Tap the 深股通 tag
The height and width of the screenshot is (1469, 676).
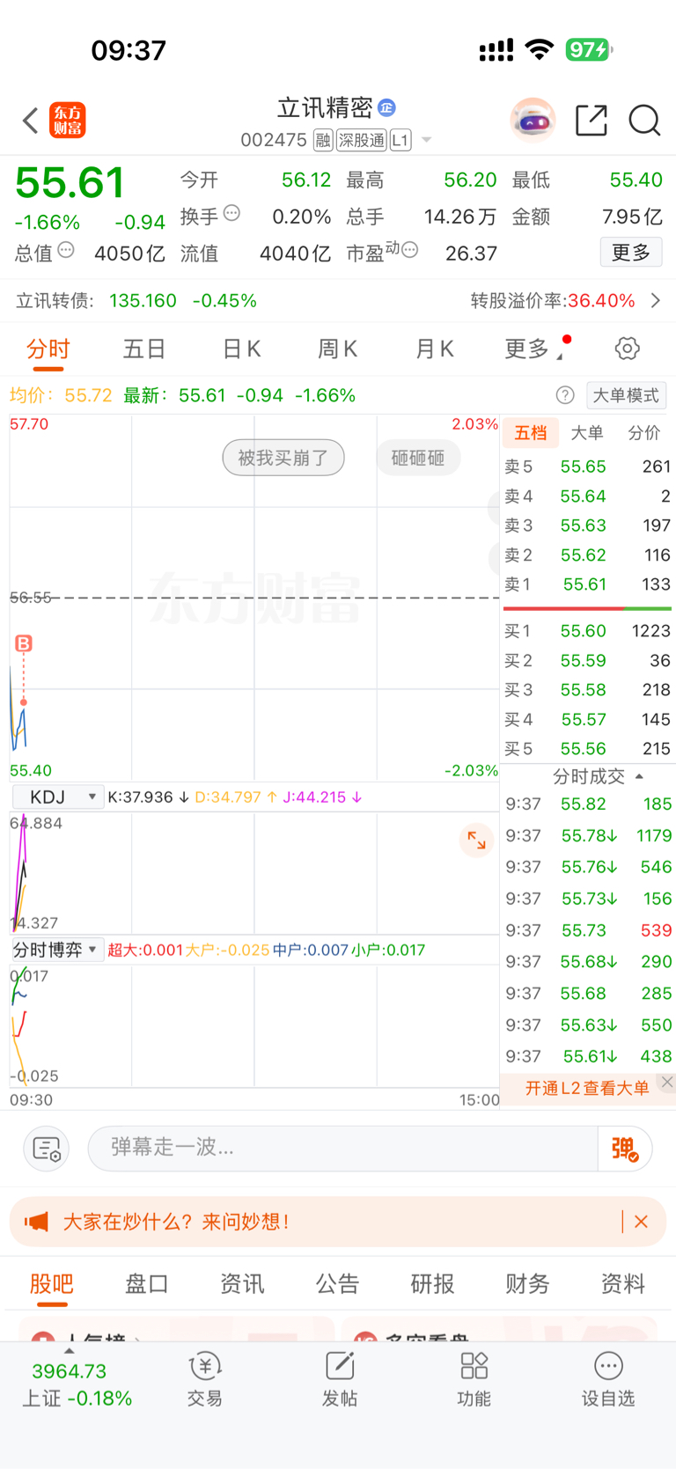(x=361, y=140)
